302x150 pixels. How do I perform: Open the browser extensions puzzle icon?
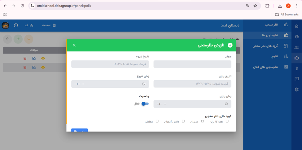267,6
